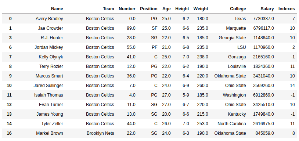299x141 pixels.
Task: Select Terry Rozier's row index 8
Action: [x=10, y=66]
